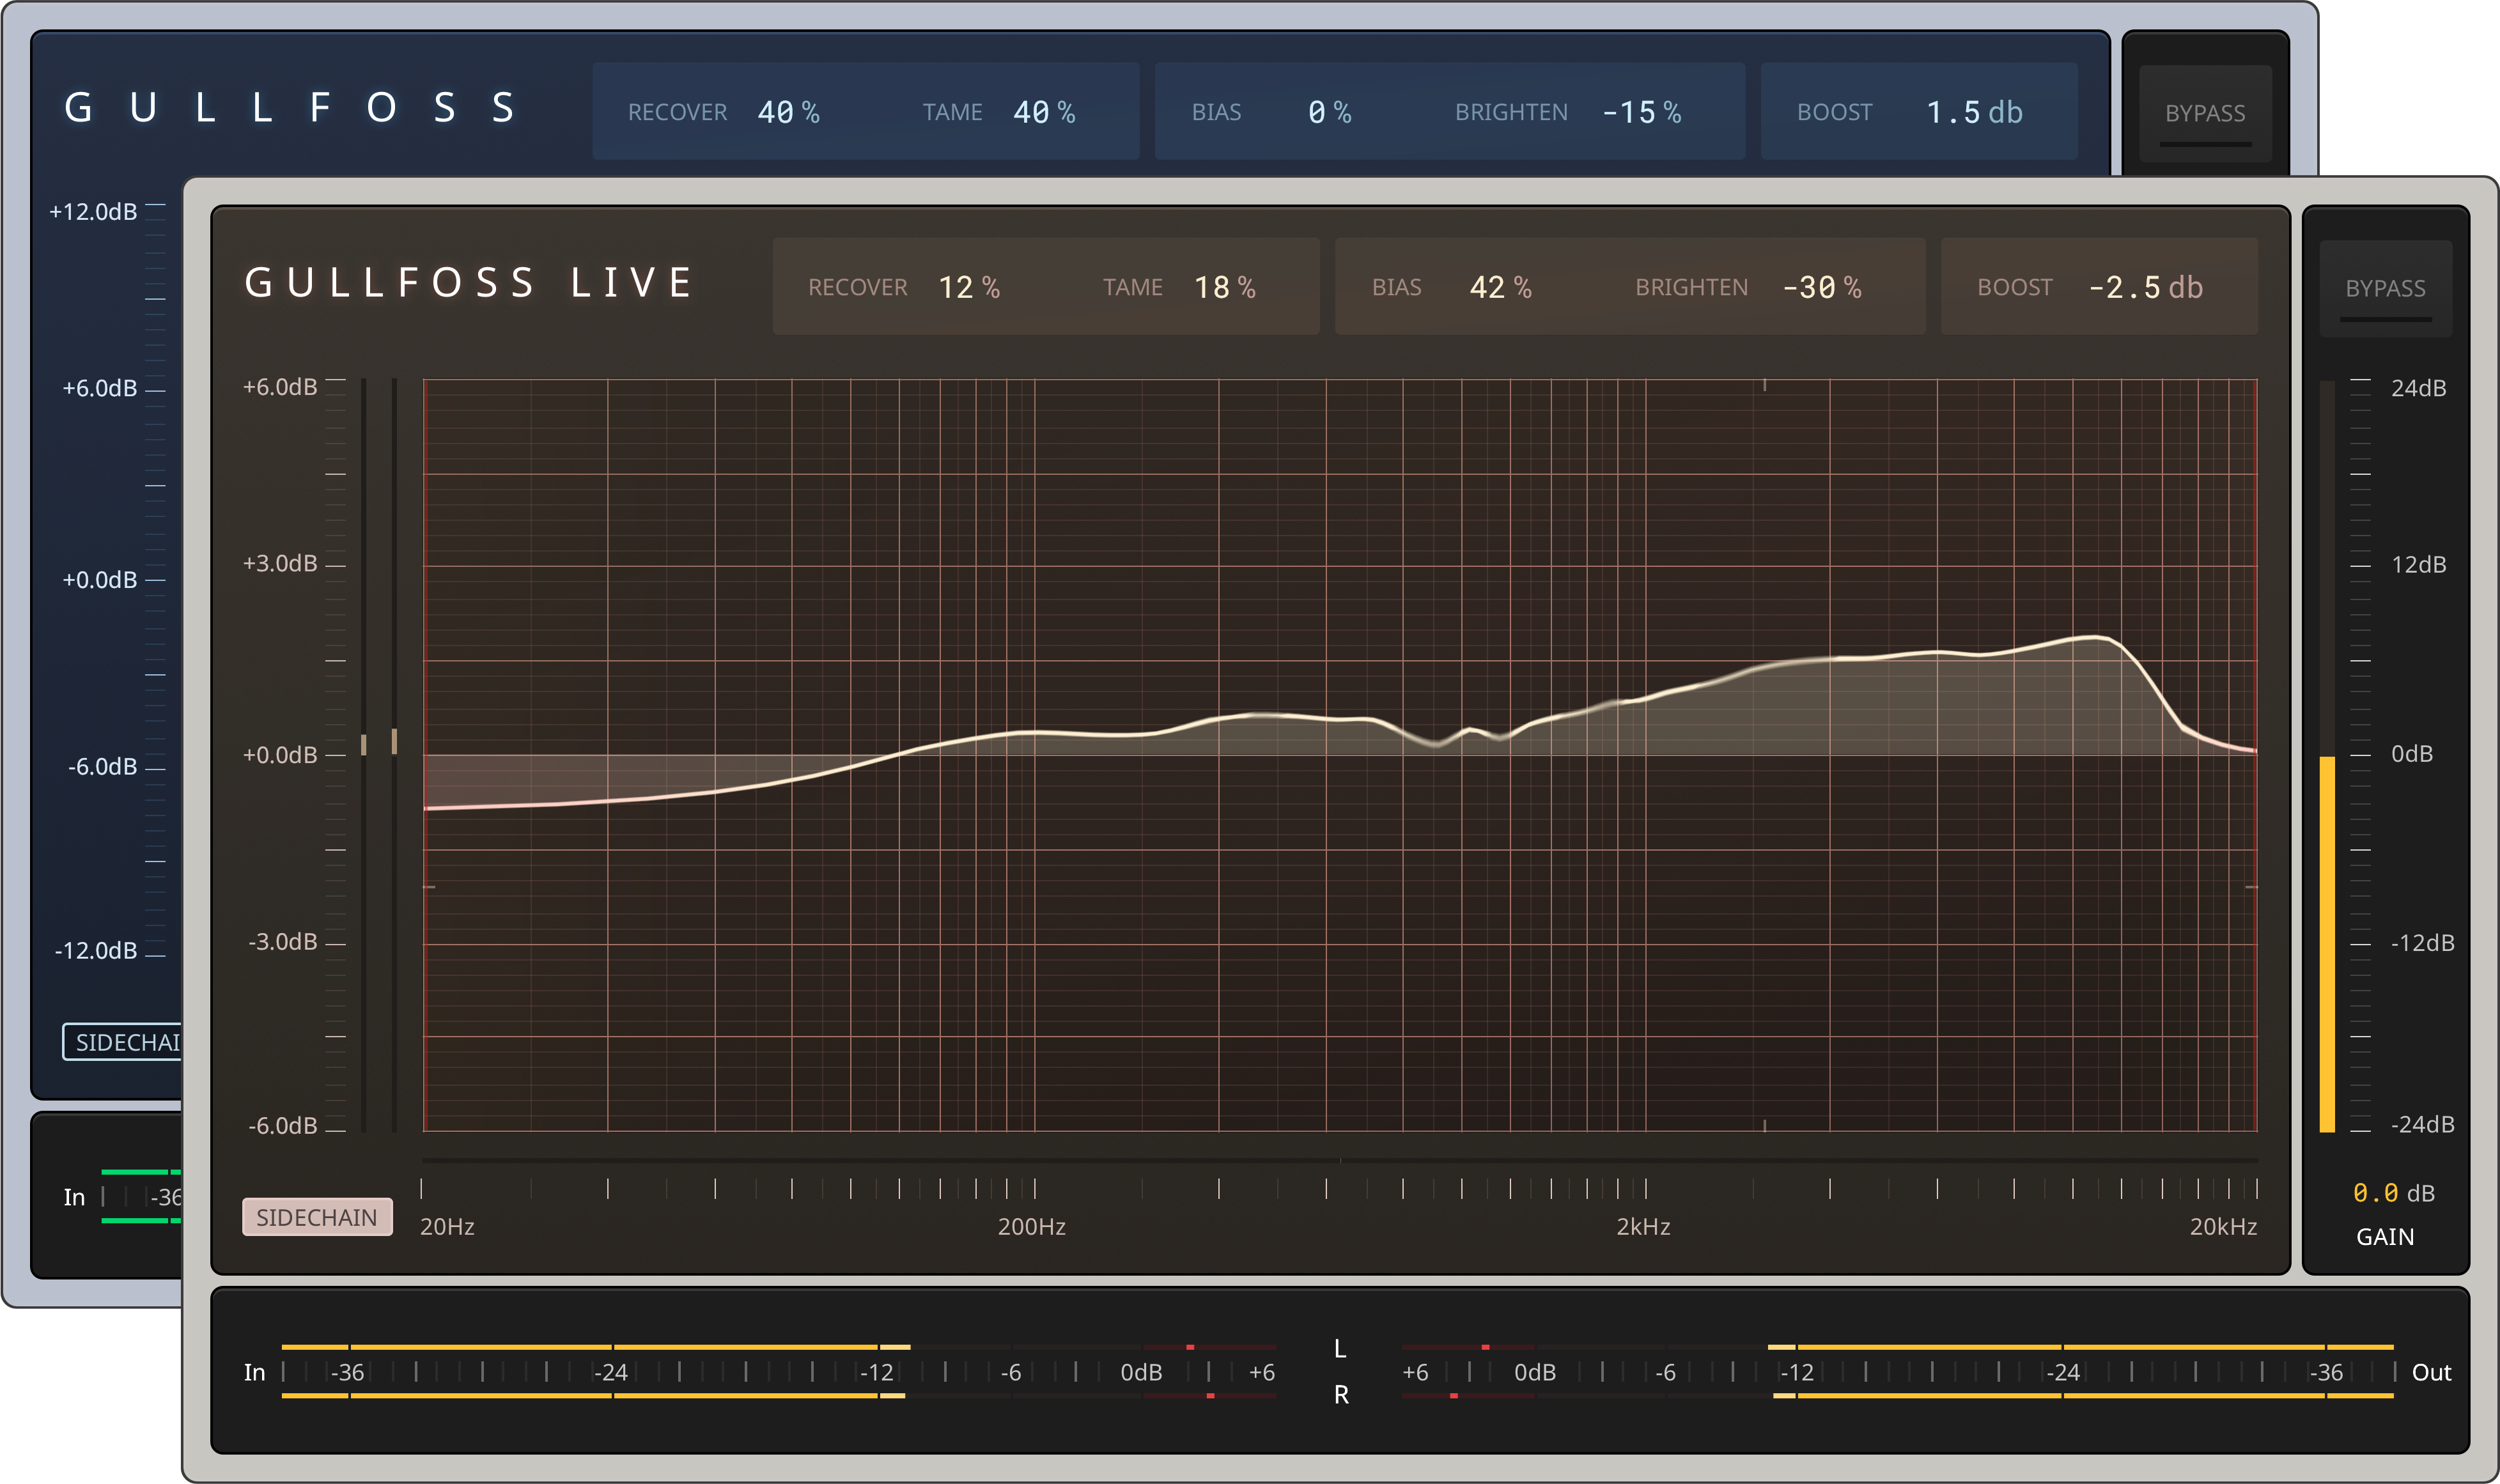Select the RECOVER value showing 12 %

pos(969,287)
